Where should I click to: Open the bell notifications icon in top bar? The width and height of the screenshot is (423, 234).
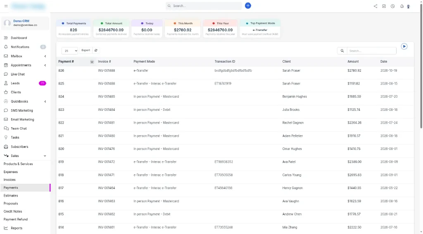click(402, 6)
